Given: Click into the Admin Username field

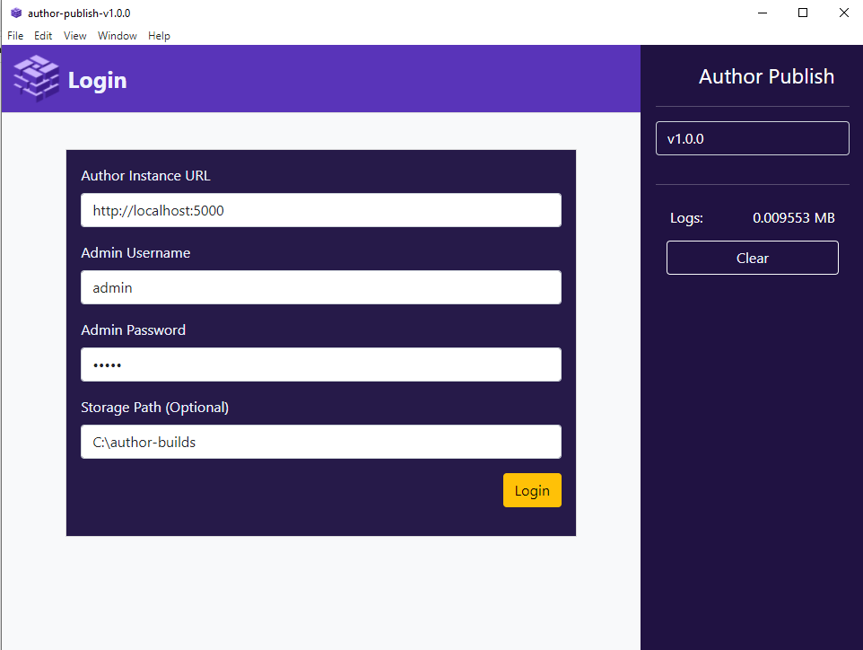Looking at the screenshot, I should [x=321, y=287].
